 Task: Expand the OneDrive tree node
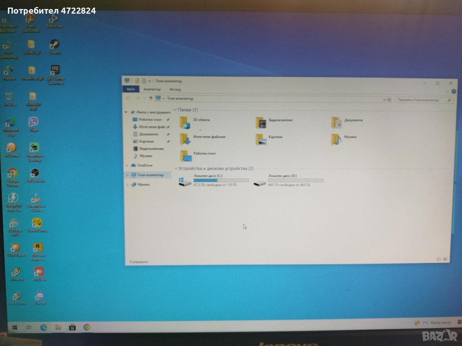(127, 165)
